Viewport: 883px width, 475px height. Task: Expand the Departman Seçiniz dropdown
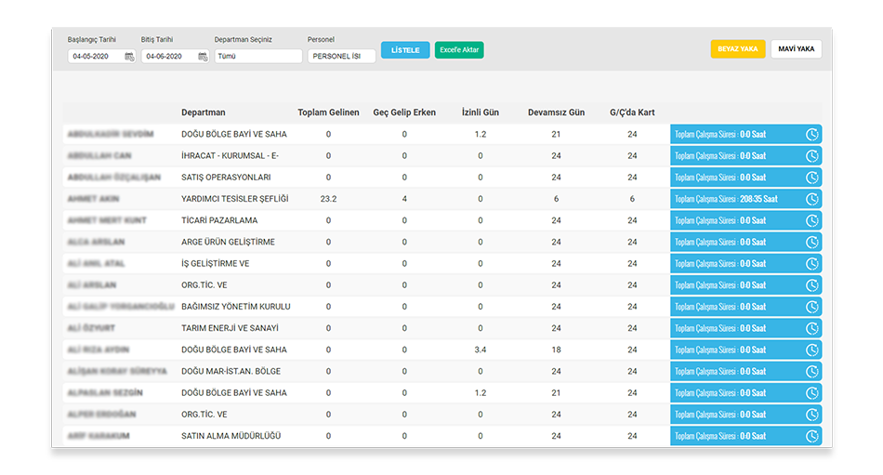click(257, 56)
